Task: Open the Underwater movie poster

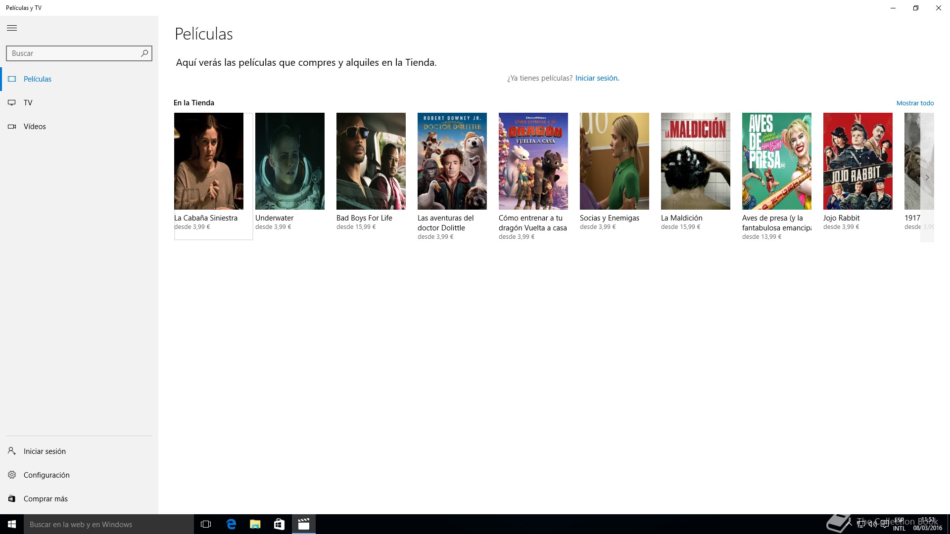Action: click(290, 161)
